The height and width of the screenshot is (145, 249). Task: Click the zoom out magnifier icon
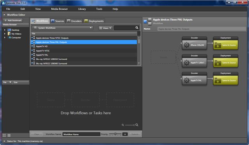pyautogui.click(x=123, y=125)
